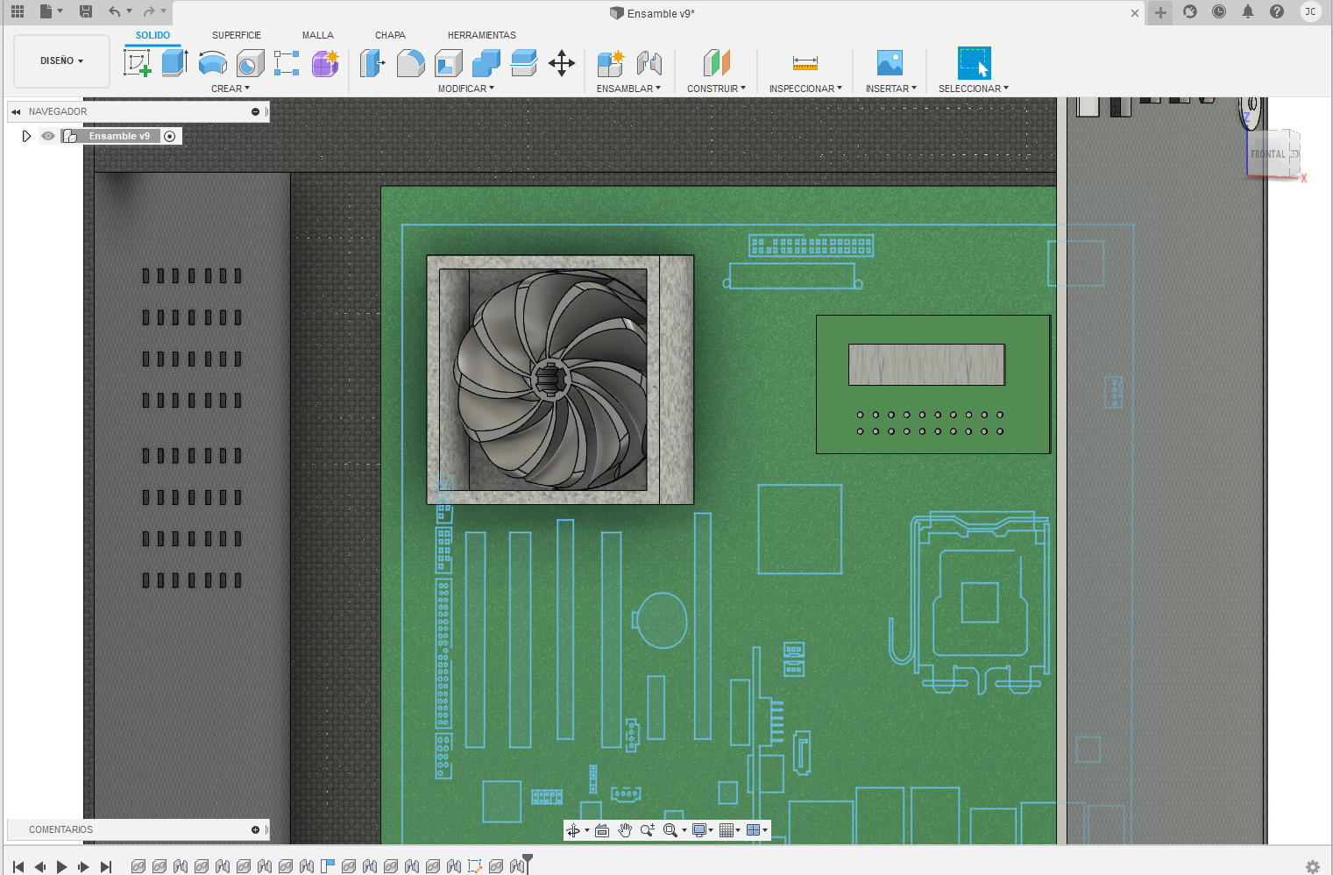Viewport: 1333px width, 875px height.
Task: Select the Extrude tool
Action: coord(175,63)
